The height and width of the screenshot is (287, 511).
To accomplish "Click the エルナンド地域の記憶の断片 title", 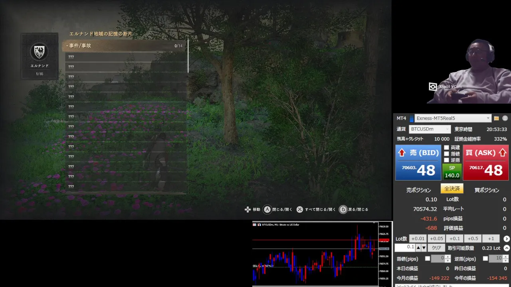I will [101, 34].
